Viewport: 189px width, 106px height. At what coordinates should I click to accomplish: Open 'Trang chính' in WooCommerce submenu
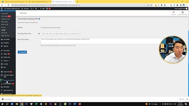(x=4, y=14)
